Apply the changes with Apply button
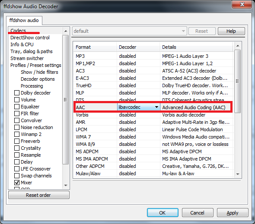The height and width of the screenshot is (224, 255). point(233,213)
